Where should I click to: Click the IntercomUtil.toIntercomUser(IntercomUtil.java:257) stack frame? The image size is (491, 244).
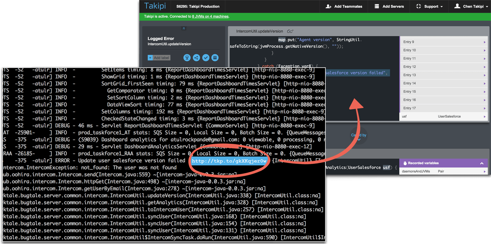pos(163,209)
